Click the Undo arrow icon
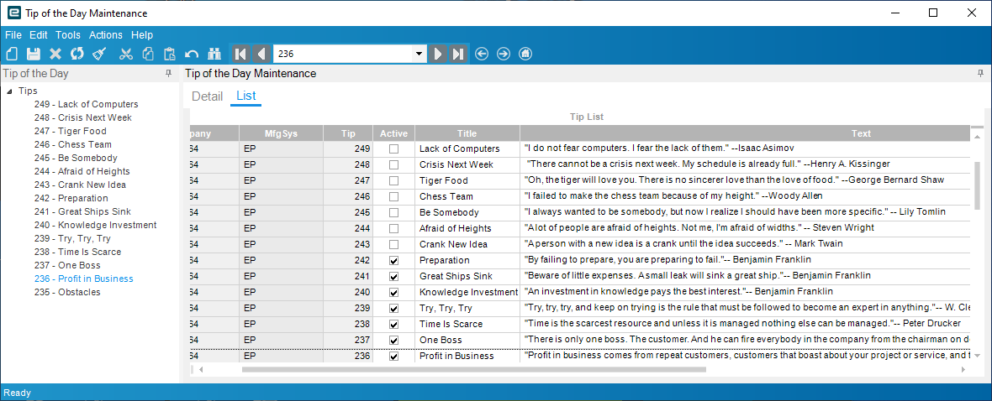 point(192,54)
